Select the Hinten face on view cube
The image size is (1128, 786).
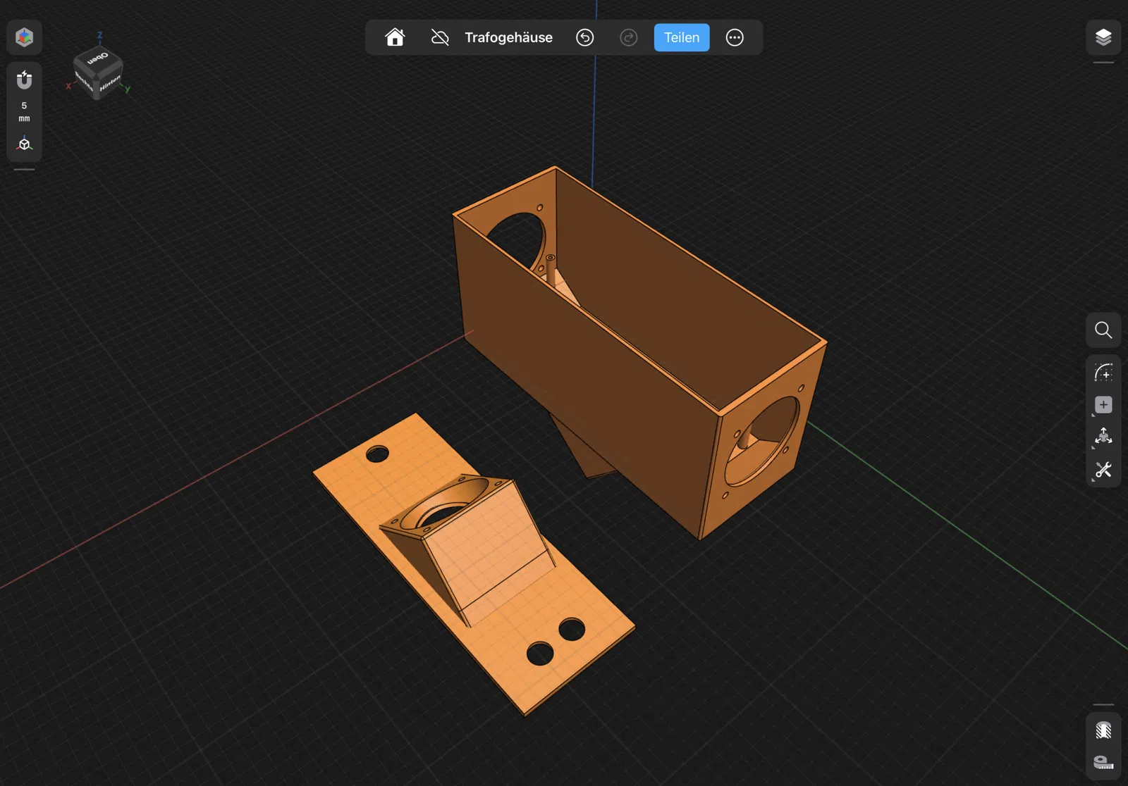click(x=110, y=83)
